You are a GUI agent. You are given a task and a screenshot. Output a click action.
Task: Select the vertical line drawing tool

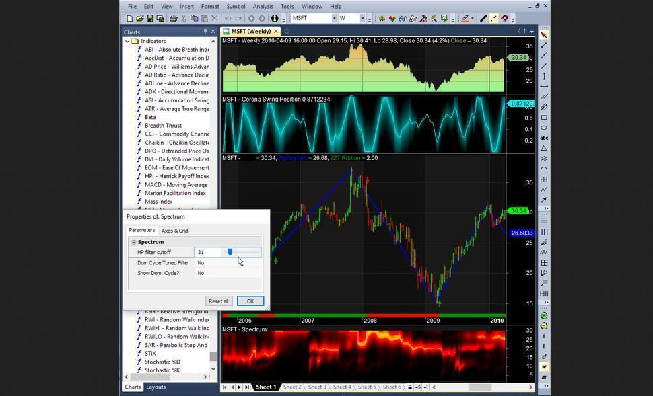(544, 76)
